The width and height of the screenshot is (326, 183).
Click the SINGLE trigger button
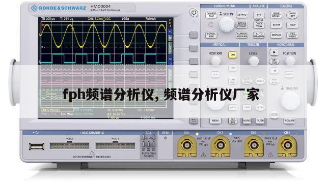[x=260, y=81]
